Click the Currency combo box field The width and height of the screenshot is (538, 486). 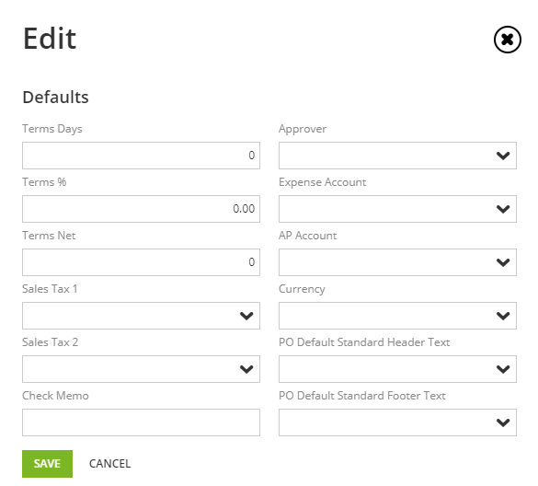(x=397, y=316)
